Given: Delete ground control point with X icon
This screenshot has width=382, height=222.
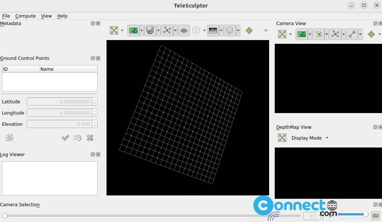Looking at the screenshot, I should tap(90, 138).
